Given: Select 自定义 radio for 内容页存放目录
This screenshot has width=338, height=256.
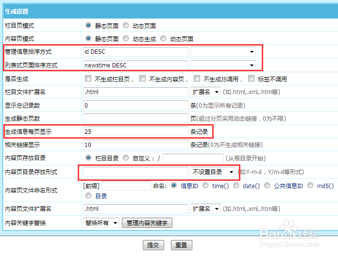Looking at the screenshot, I should 126,158.
